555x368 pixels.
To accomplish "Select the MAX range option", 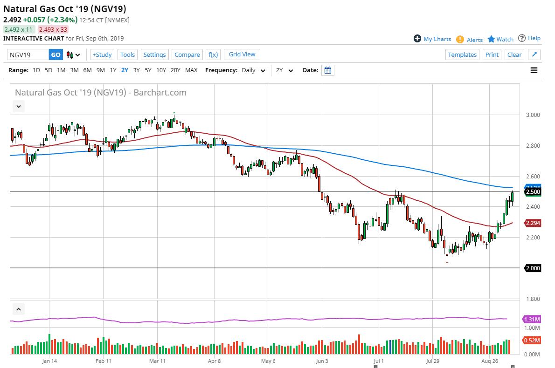I will click(x=191, y=70).
